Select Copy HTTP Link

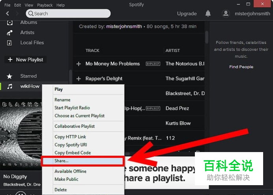point(83,137)
